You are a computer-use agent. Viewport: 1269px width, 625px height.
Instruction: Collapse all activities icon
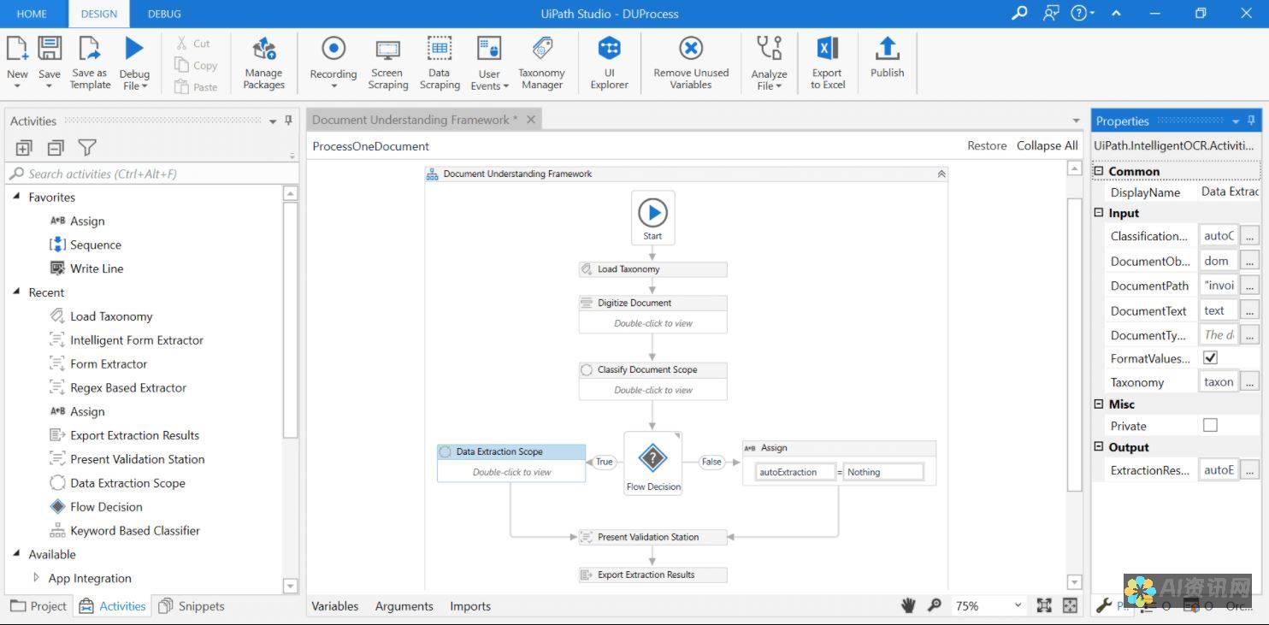(56, 147)
